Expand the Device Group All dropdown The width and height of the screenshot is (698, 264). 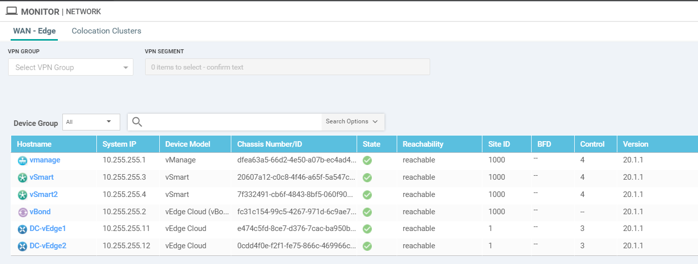pyautogui.click(x=91, y=122)
